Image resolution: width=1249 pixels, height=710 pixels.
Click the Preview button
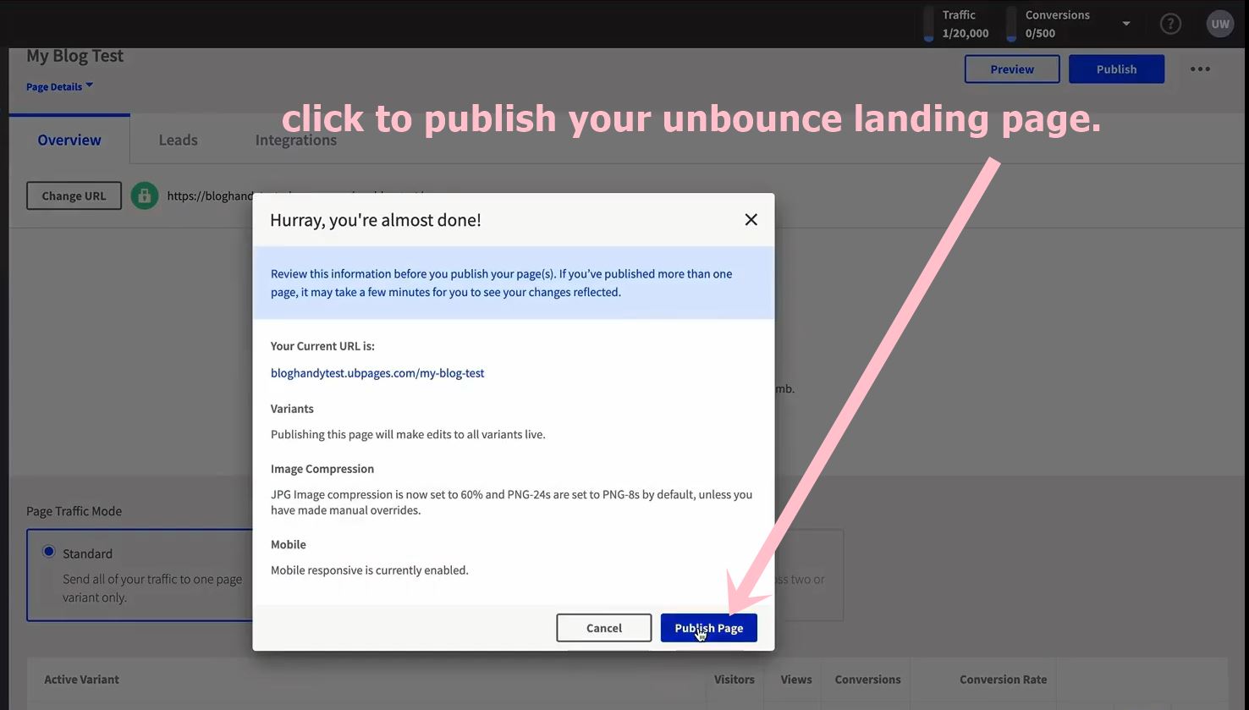pyautogui.click(x=1011, y=69)
